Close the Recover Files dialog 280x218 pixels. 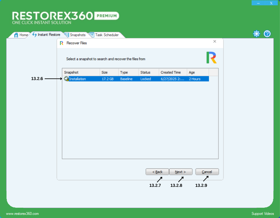point(215,41)
